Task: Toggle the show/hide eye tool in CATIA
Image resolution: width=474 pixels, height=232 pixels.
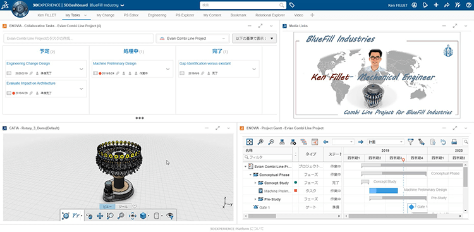Action: 170,216
